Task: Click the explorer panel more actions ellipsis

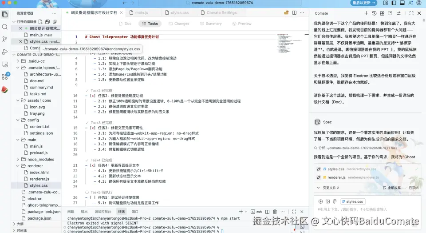Action: pos(54,13)
